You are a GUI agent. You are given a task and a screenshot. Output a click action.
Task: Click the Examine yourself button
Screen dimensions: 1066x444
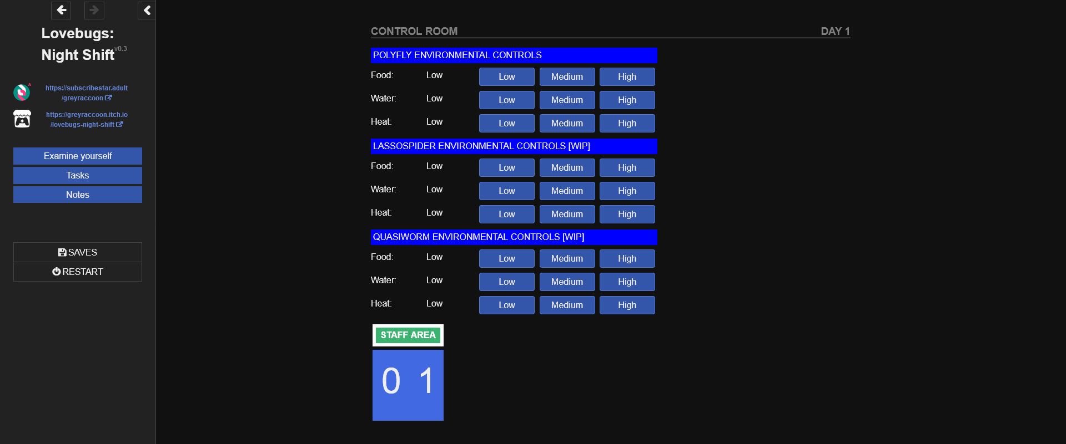pos(78,156)
